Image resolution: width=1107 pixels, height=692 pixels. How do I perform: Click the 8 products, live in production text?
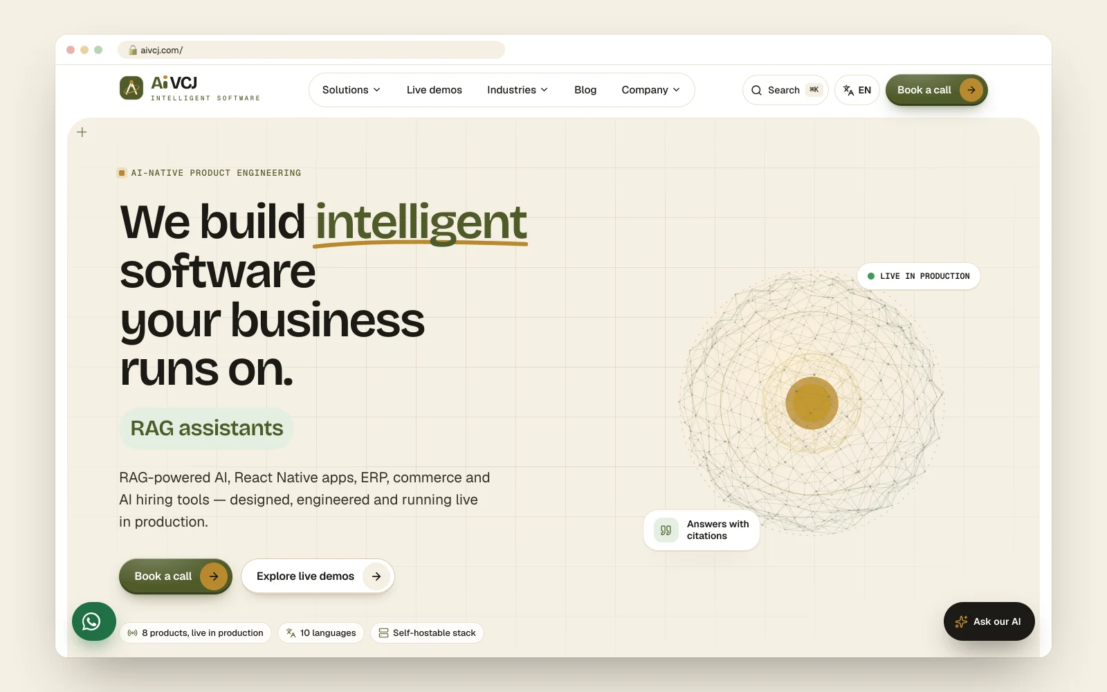(x=203, y=633)
